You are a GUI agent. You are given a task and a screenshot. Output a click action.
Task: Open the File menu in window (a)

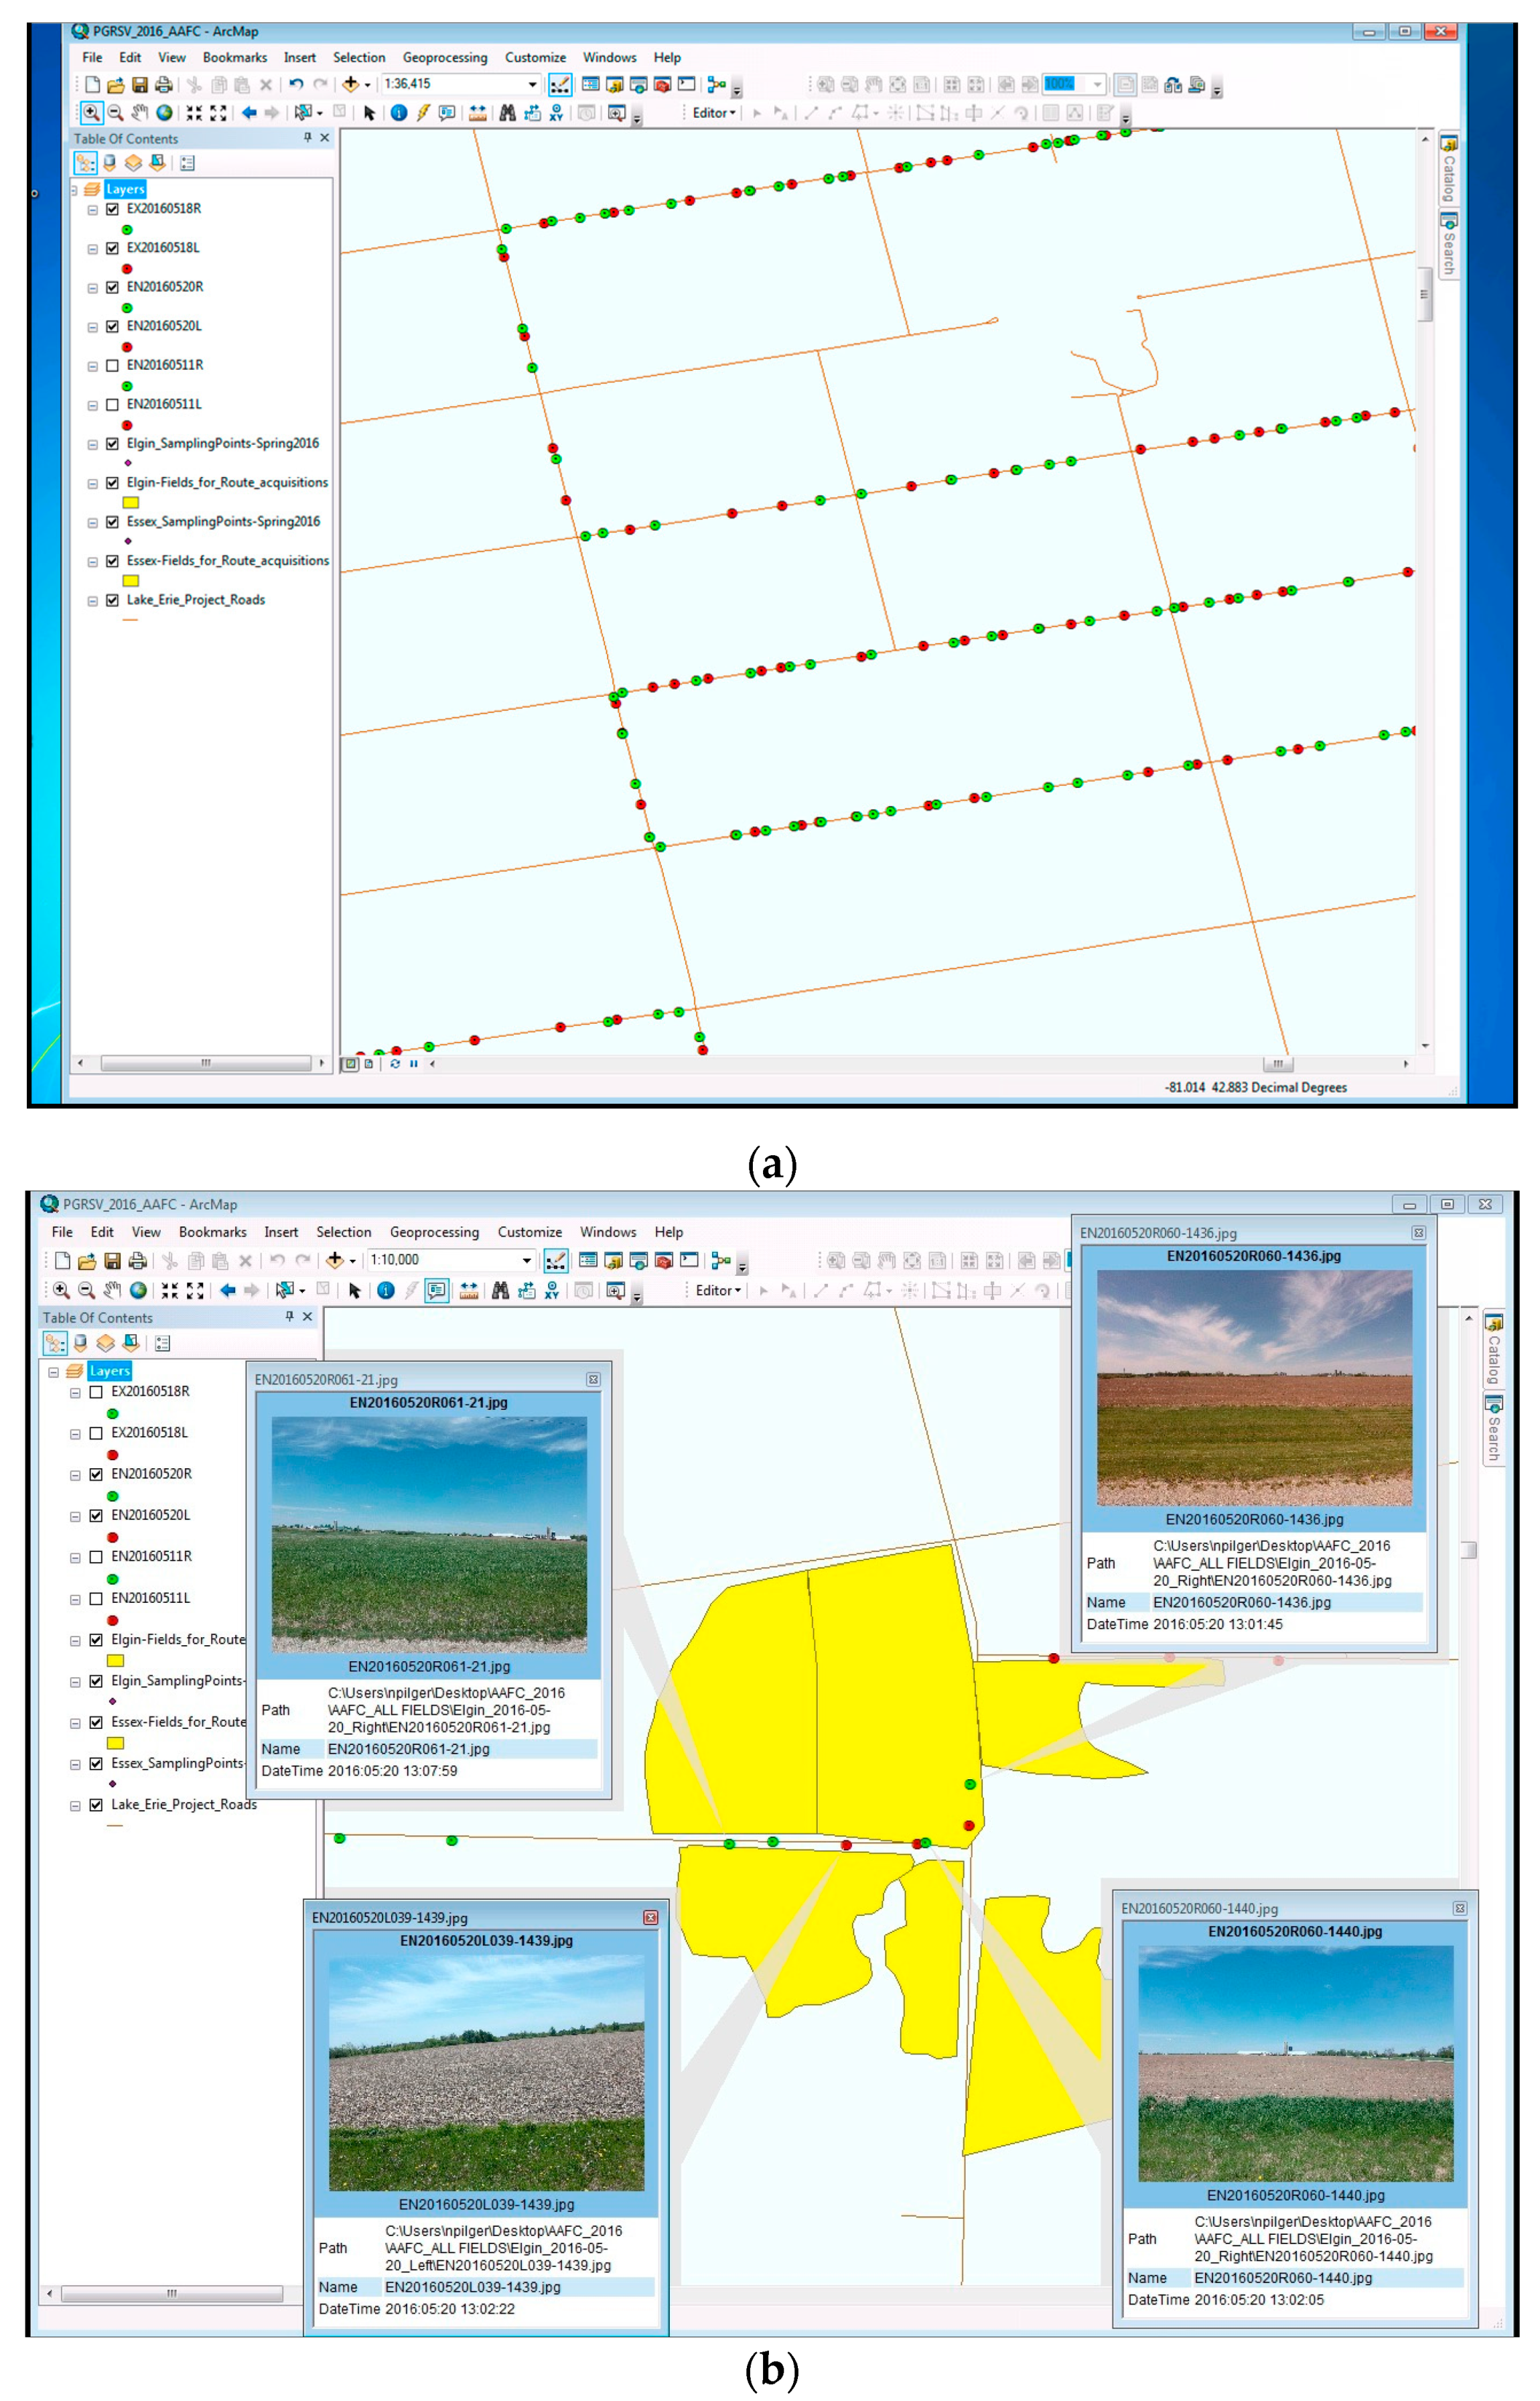(92, 58)
